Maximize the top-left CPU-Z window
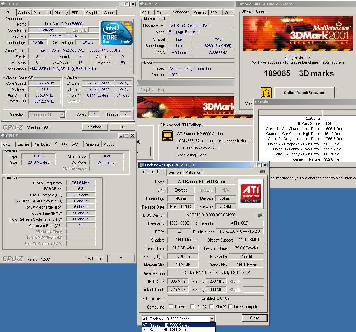 pos(127,4)
